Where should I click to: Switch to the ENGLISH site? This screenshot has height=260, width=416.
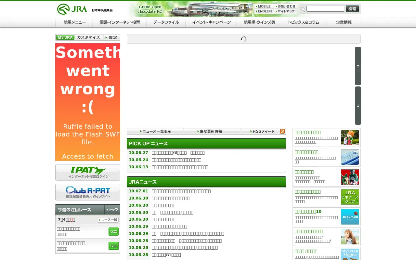point(264,11)
